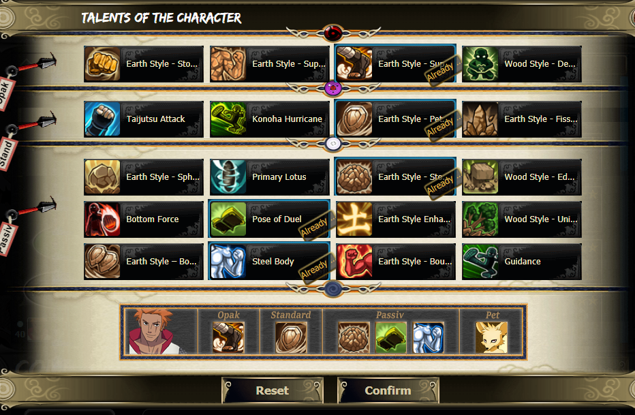Select the fox Pet slot icon
The image size is (635, 415).
point(492,337)
